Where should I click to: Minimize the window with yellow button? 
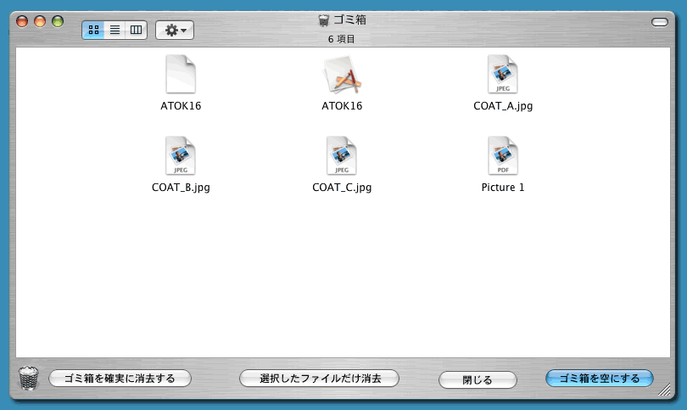40,21
